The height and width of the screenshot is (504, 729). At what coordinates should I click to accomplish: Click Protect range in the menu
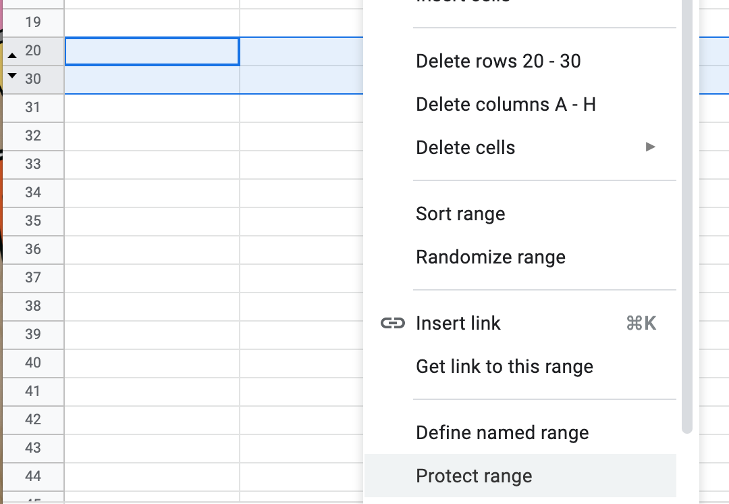coord(474,476)
